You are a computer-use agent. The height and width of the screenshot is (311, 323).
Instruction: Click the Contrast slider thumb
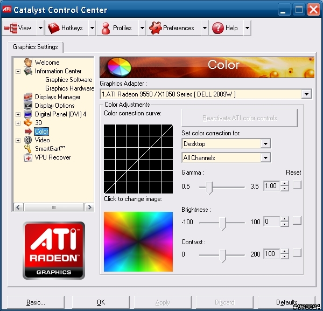[x=222, y=255]
